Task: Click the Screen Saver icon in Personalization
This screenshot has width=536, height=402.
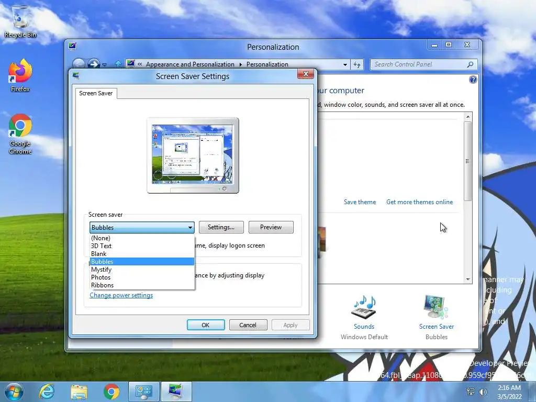Action: tap(436, 307)
